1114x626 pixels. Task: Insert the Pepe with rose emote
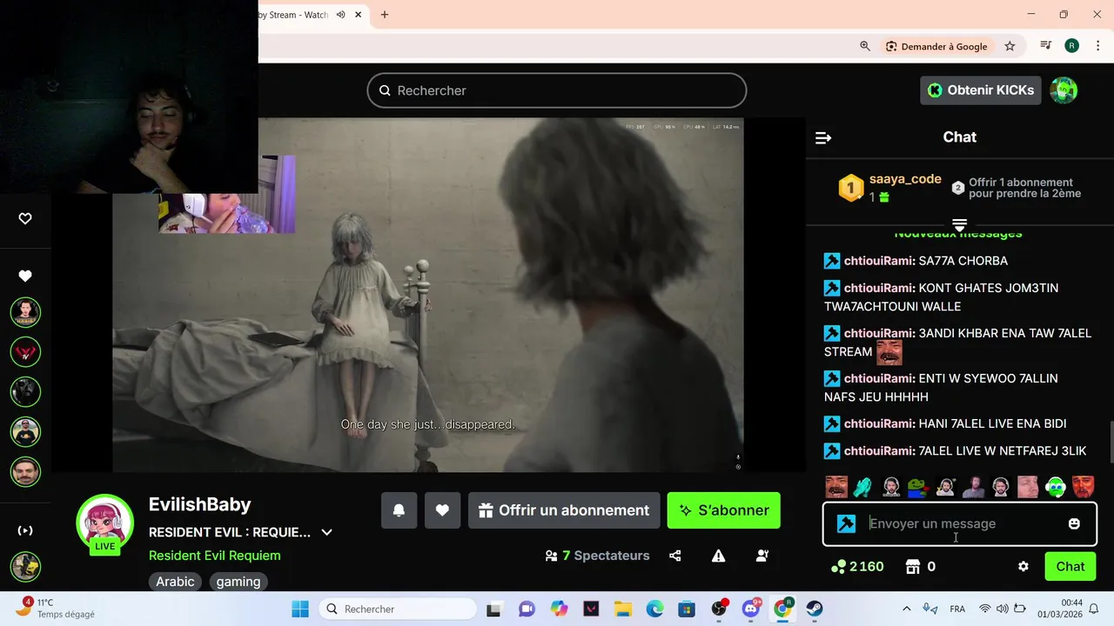click(x=917, y=487)
